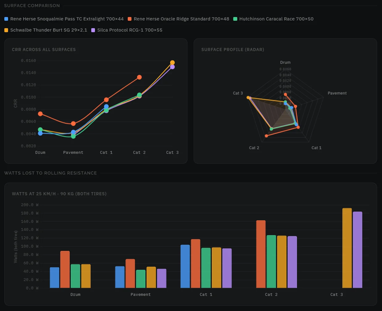Click the orange Cat 1 vertex on the radar chart

[298, 127]
